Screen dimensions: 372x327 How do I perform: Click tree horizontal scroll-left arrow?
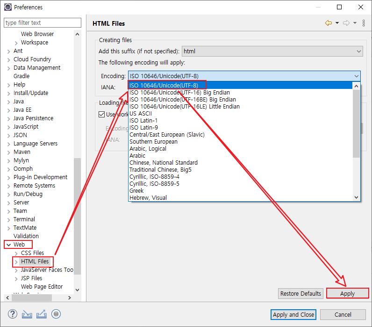[x=7, y=298]
